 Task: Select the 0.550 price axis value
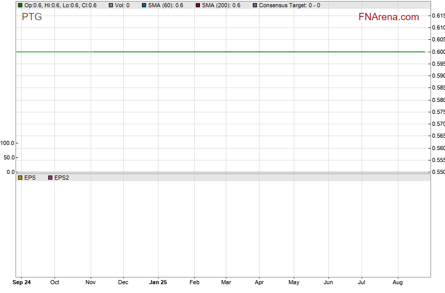pyautogui.click(x=438, y=172)
